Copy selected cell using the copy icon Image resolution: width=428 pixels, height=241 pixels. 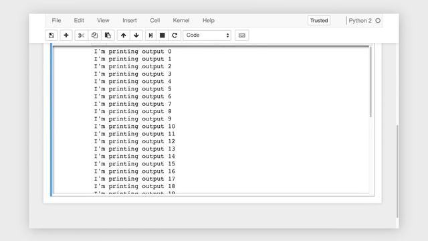[x=94, y=35]
